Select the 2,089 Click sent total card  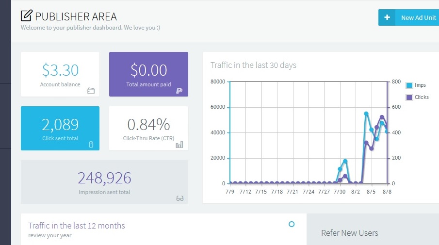coord(60,128)
